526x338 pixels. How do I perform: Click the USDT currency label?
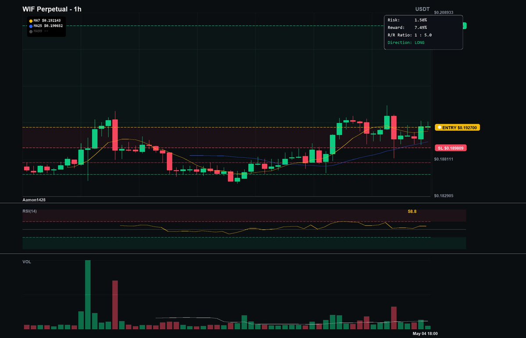(x=422, y=9)
